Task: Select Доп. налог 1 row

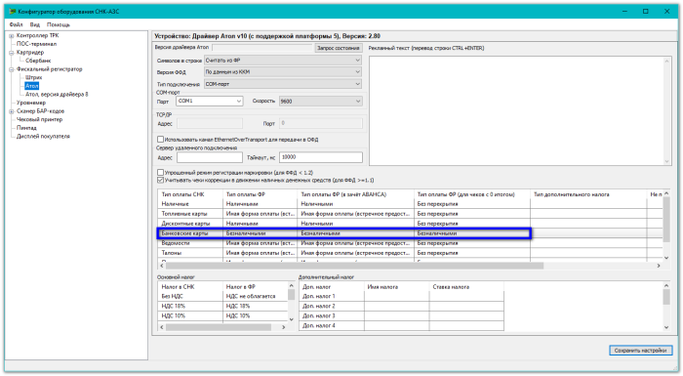Action: 401,296
